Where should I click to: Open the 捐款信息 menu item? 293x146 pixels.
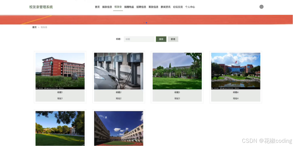pyautogui.click(x=107, y=7)
